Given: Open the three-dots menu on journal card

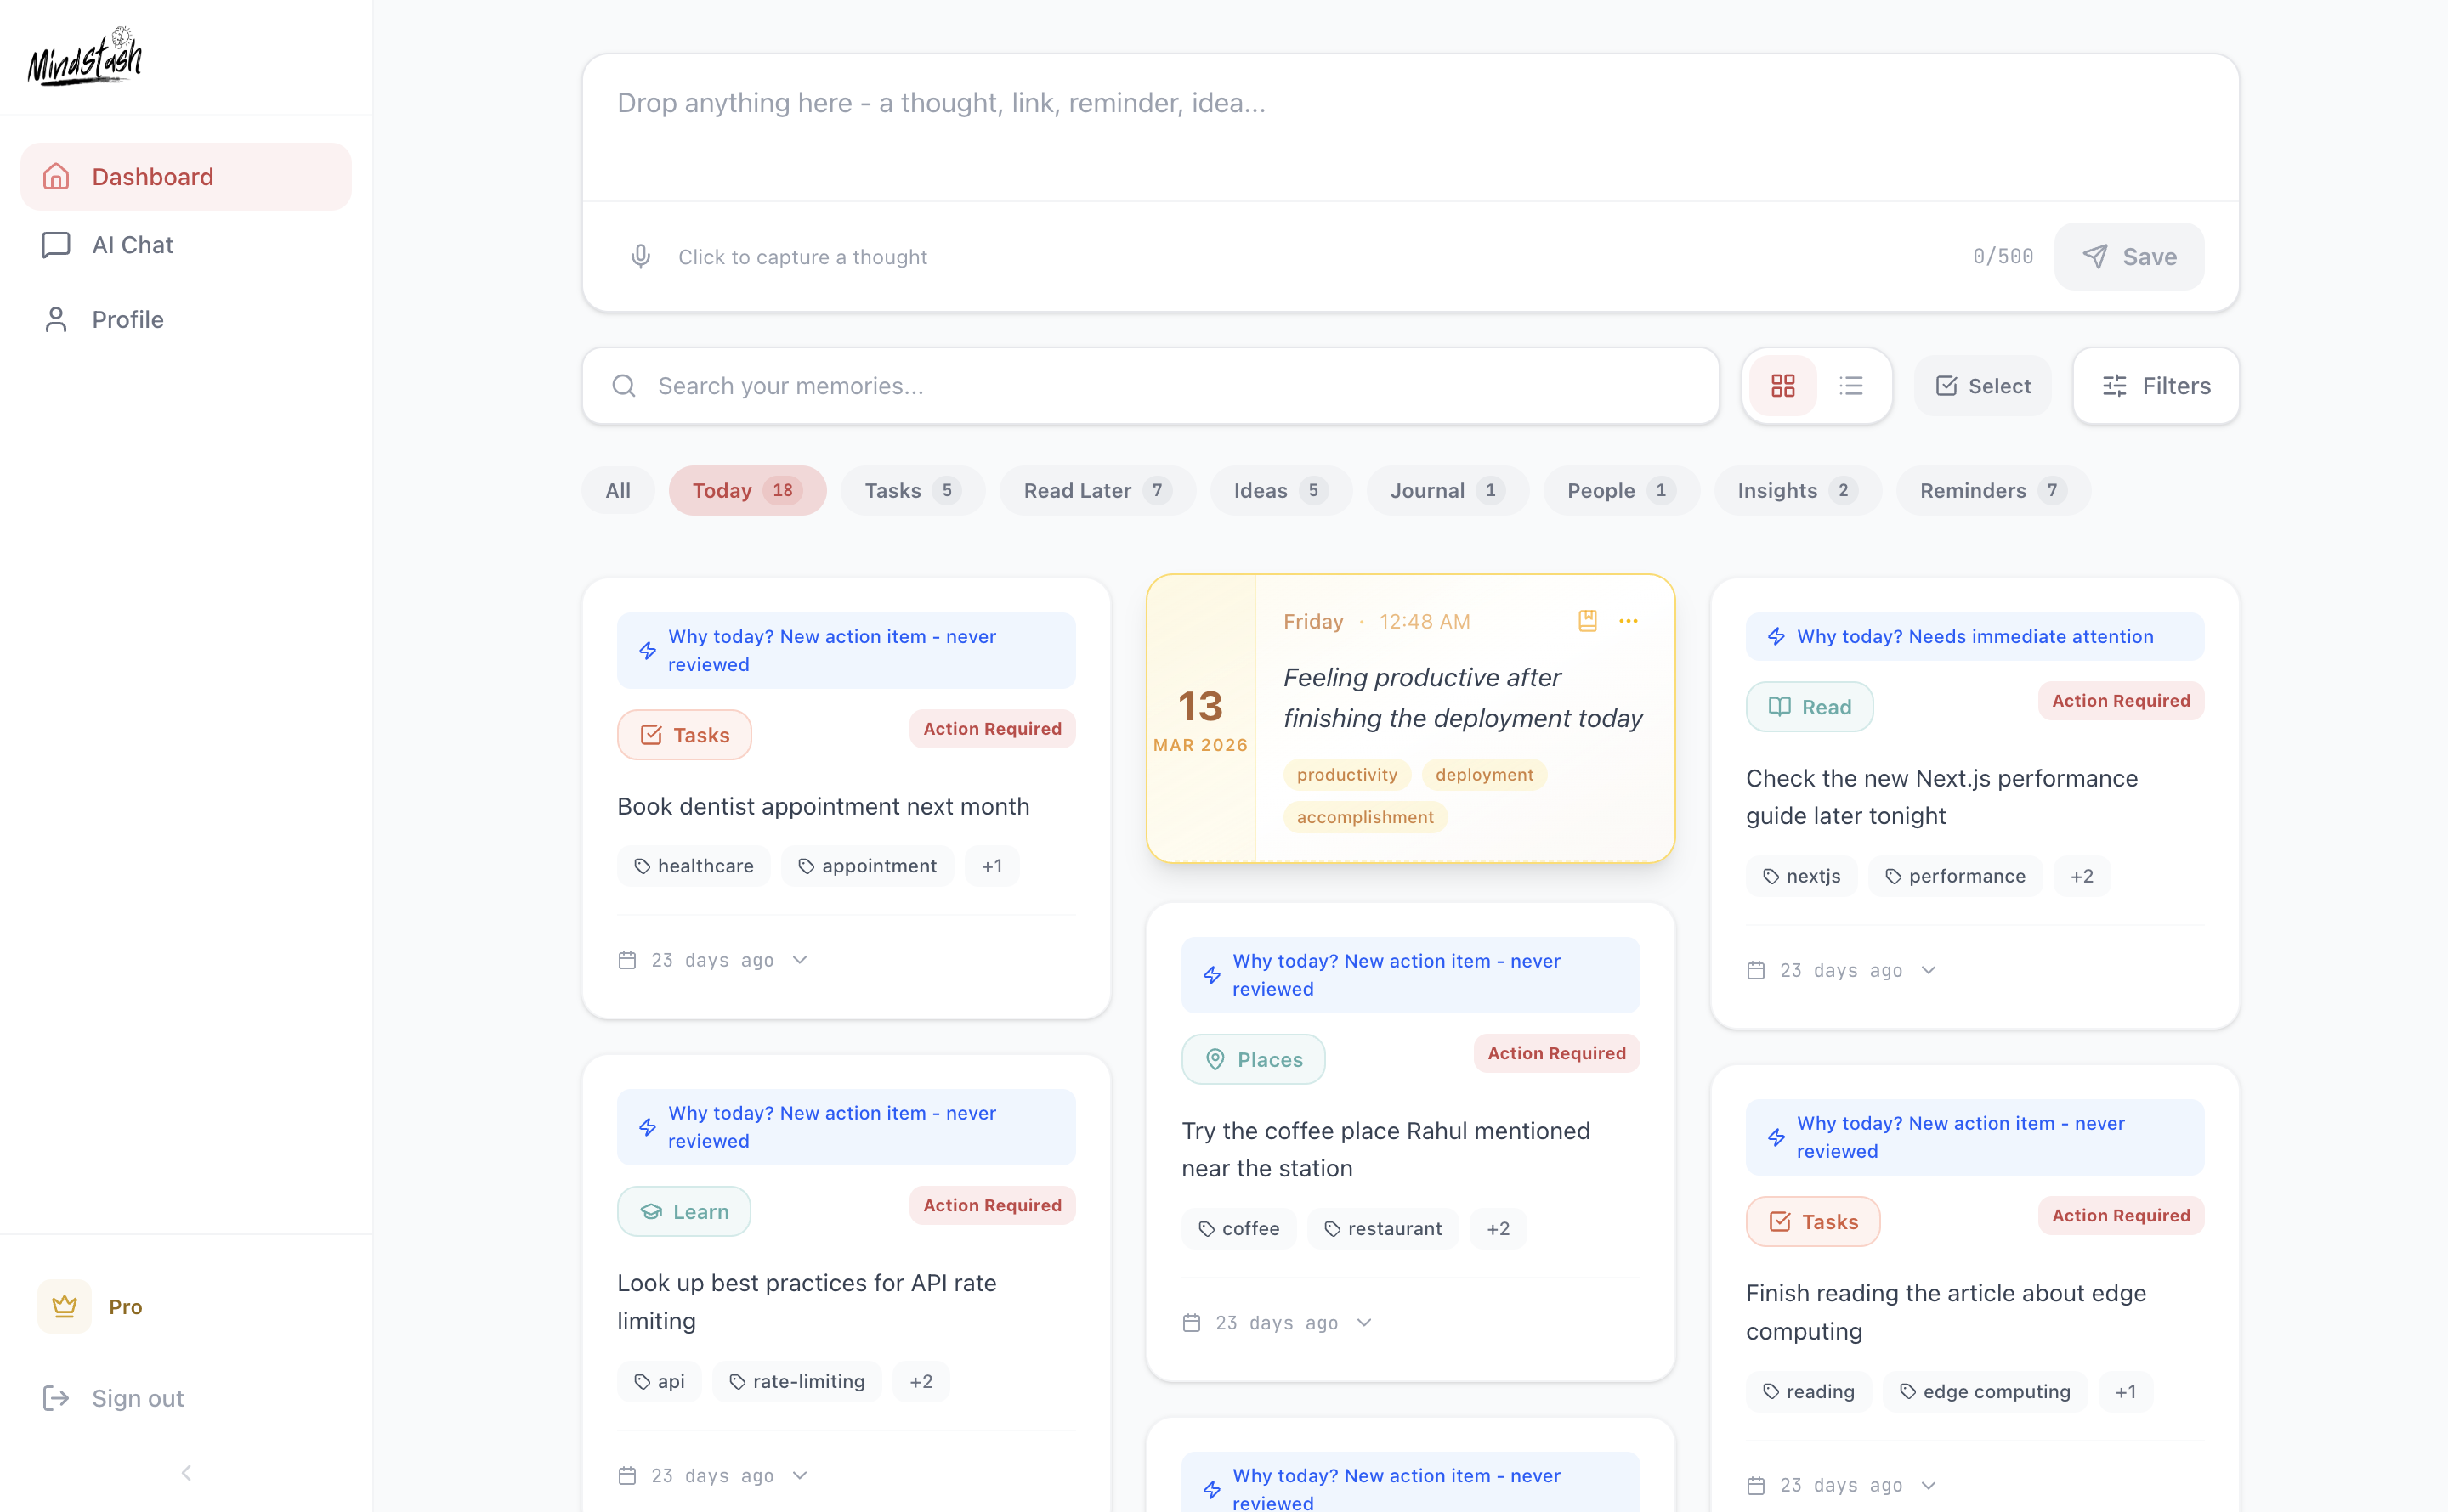Looking at the screenshot, I should click(x=1629, y=621).
